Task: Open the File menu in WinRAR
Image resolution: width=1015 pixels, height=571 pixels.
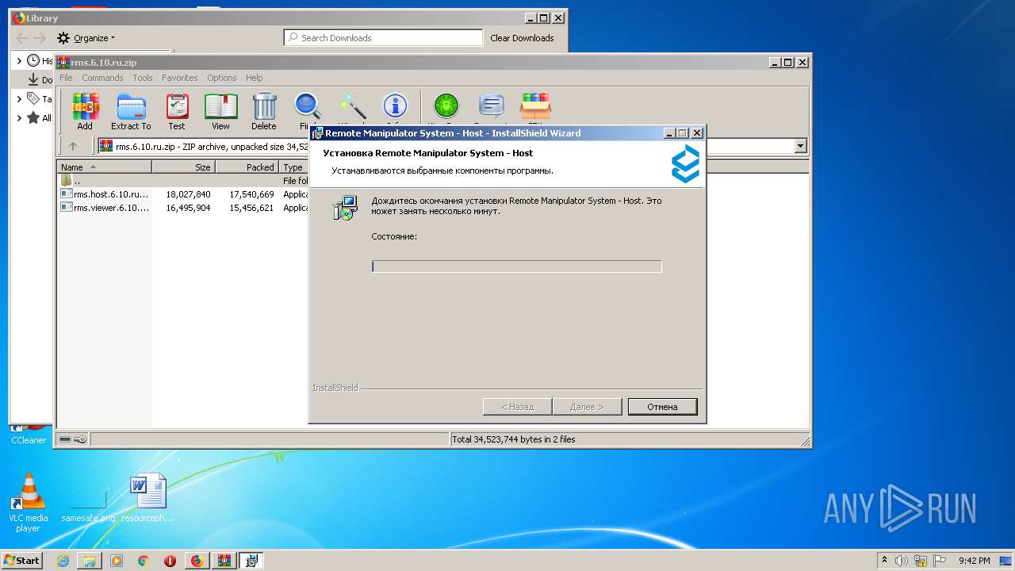Action: (x=66, y=78)
